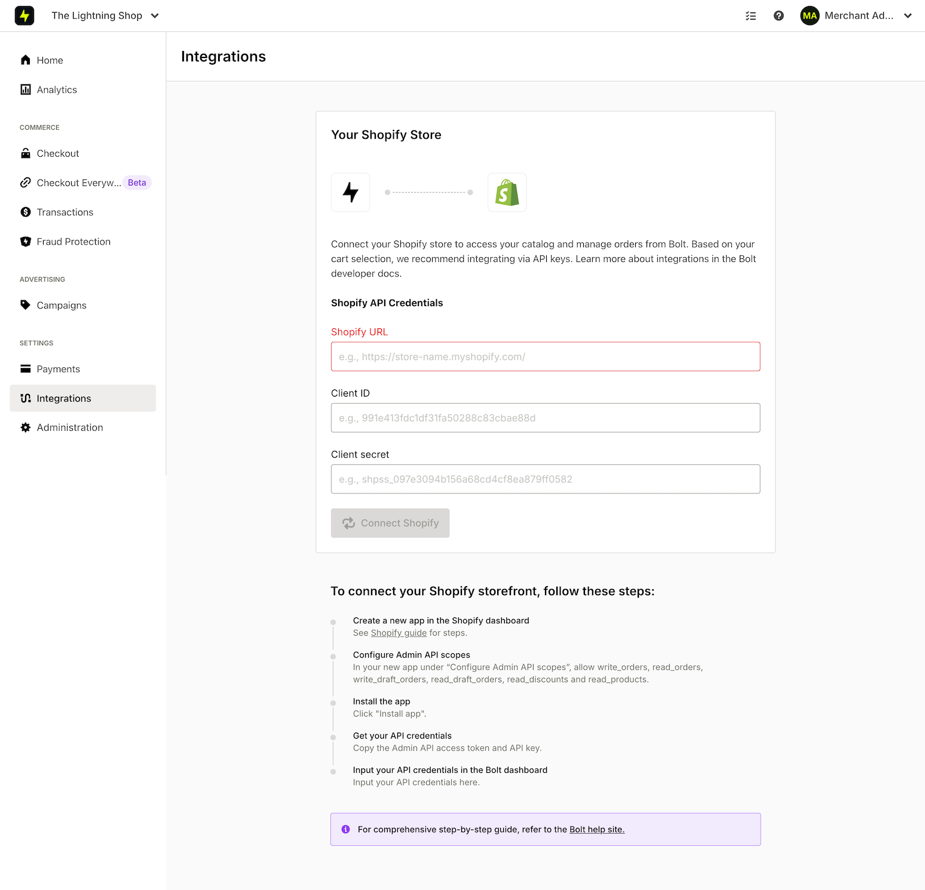The height and width of the screenshot is (890, 925).
Task: Click the Analytics chart icon
Action: coord(26,90)
